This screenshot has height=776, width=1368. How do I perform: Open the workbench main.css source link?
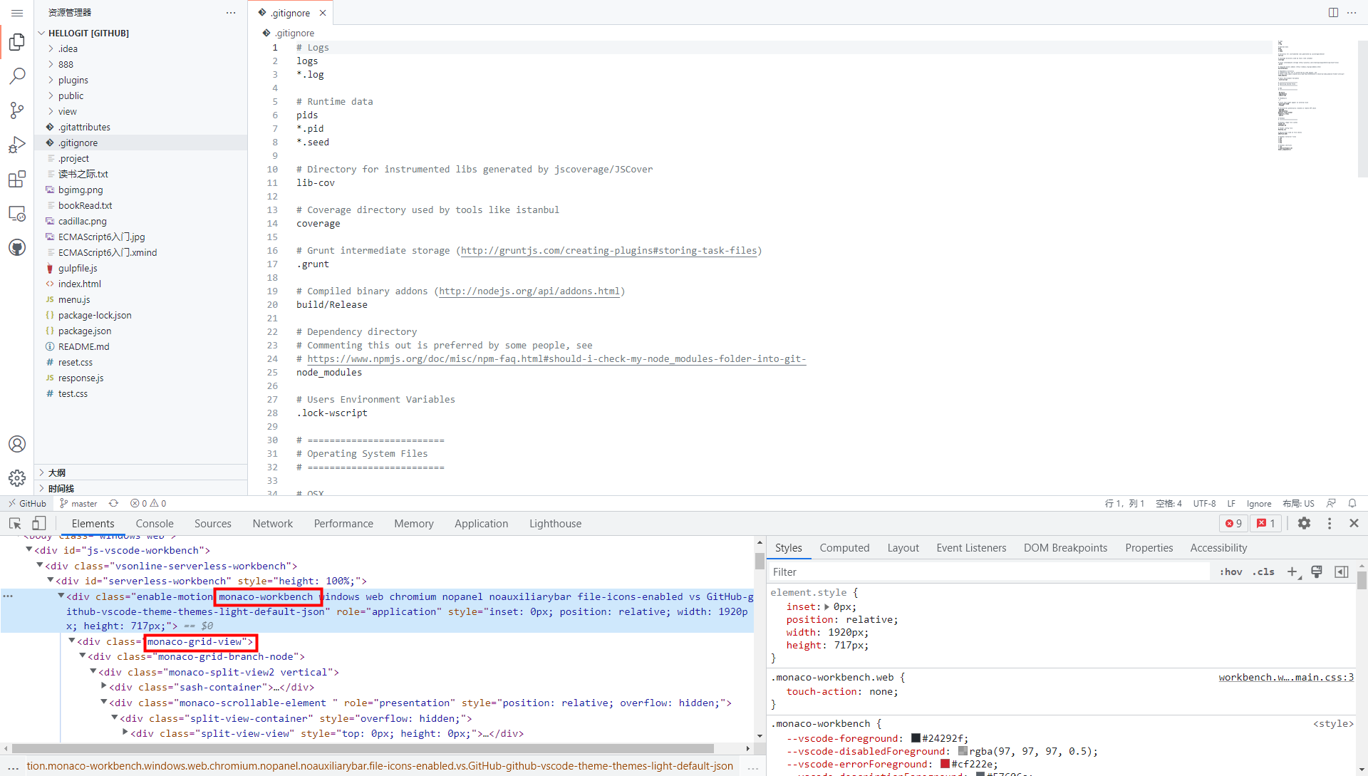[x=1285, y=677]
